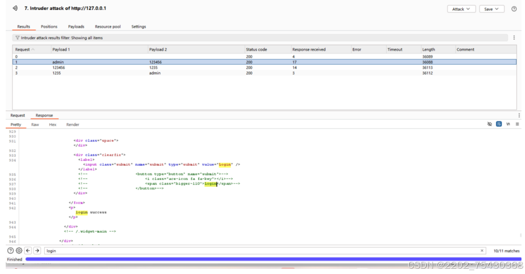Open the help icon next to Save
This screenshot has width=525, height=274.
pos(514,9)
